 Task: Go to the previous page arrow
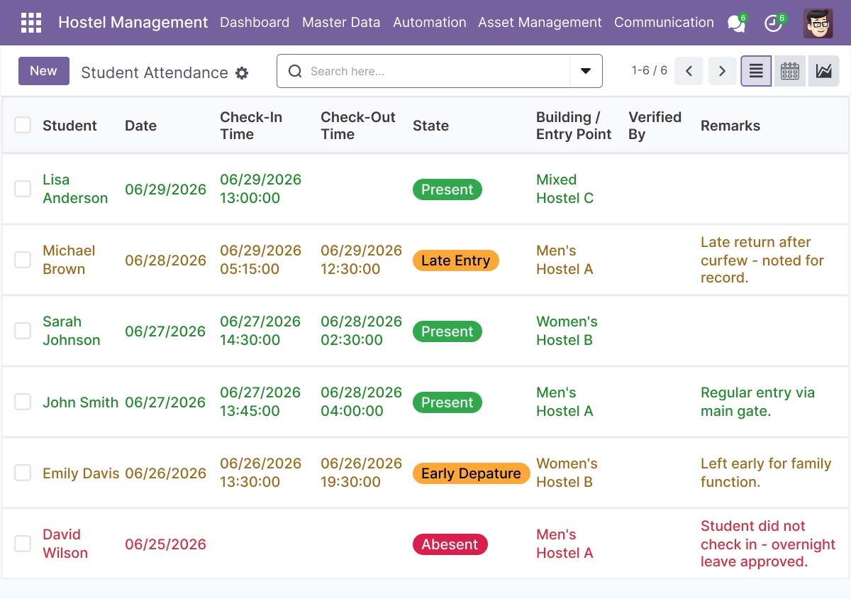tap(689, 71)
